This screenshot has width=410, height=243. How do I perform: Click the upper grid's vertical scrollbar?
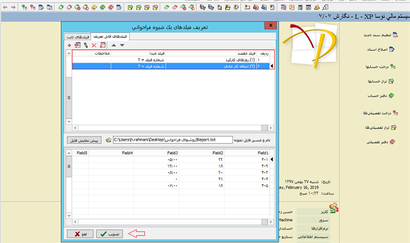click(x=68, y=92)
